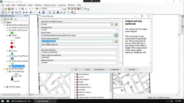Image resolution: width=184 pixels, height=103 pixels.
Task: List layers by source
Action: coord(5,19)
